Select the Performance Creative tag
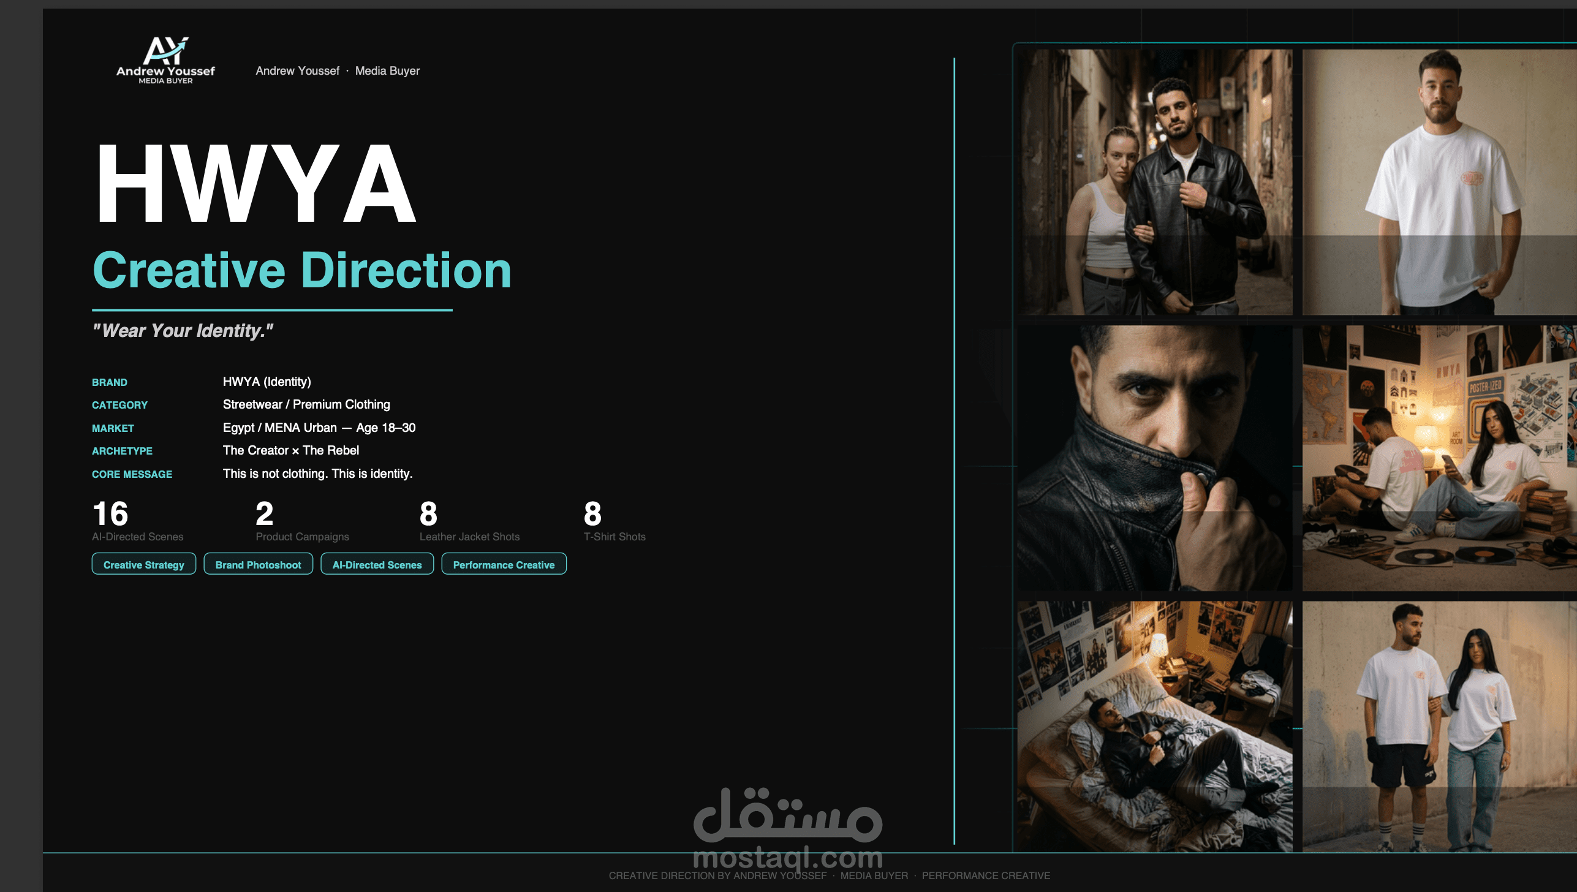Viewport: 1577px width, 892px height. click(x=504, y=564)
